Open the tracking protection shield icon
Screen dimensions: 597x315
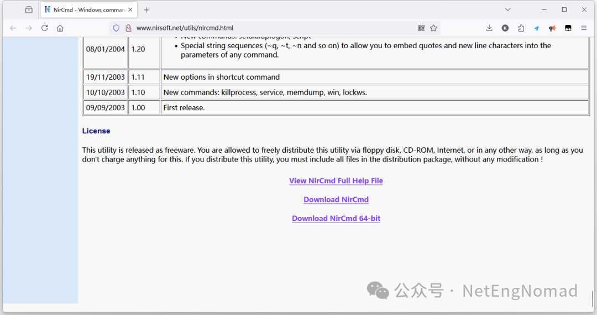116,28
